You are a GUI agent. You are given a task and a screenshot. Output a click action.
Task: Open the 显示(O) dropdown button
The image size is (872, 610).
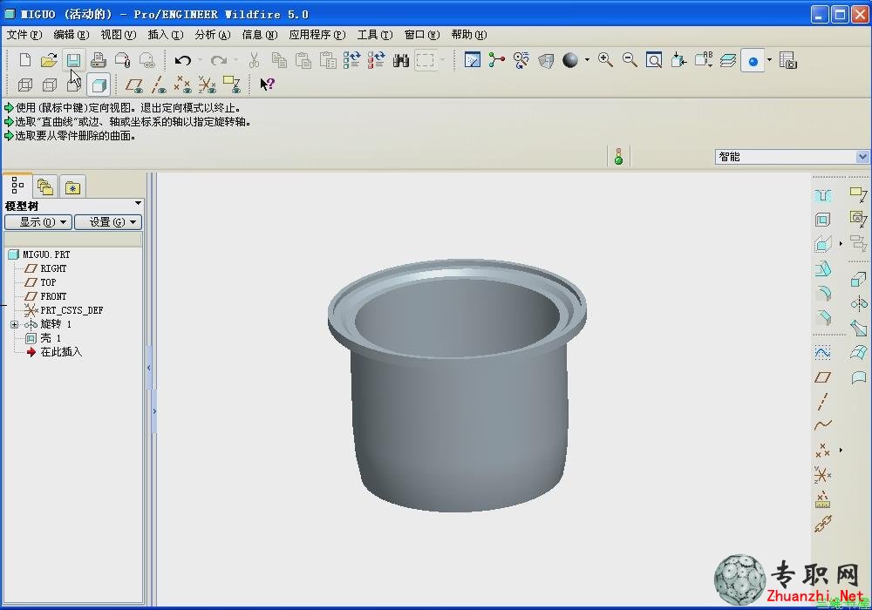38,222
